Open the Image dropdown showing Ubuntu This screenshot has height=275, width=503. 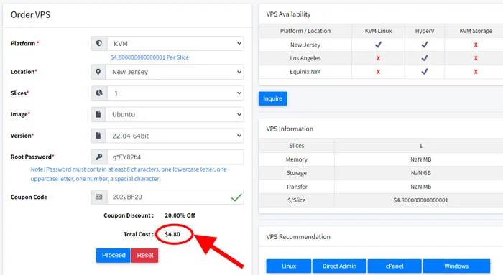pyautogui.click(x=175, y=114)
